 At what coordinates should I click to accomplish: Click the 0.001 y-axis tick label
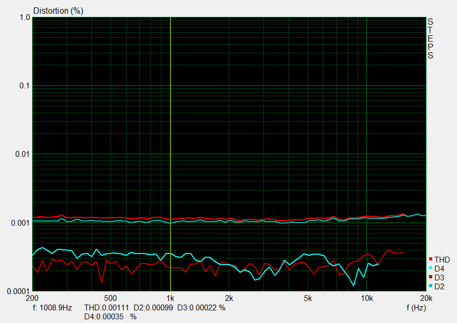21,223
